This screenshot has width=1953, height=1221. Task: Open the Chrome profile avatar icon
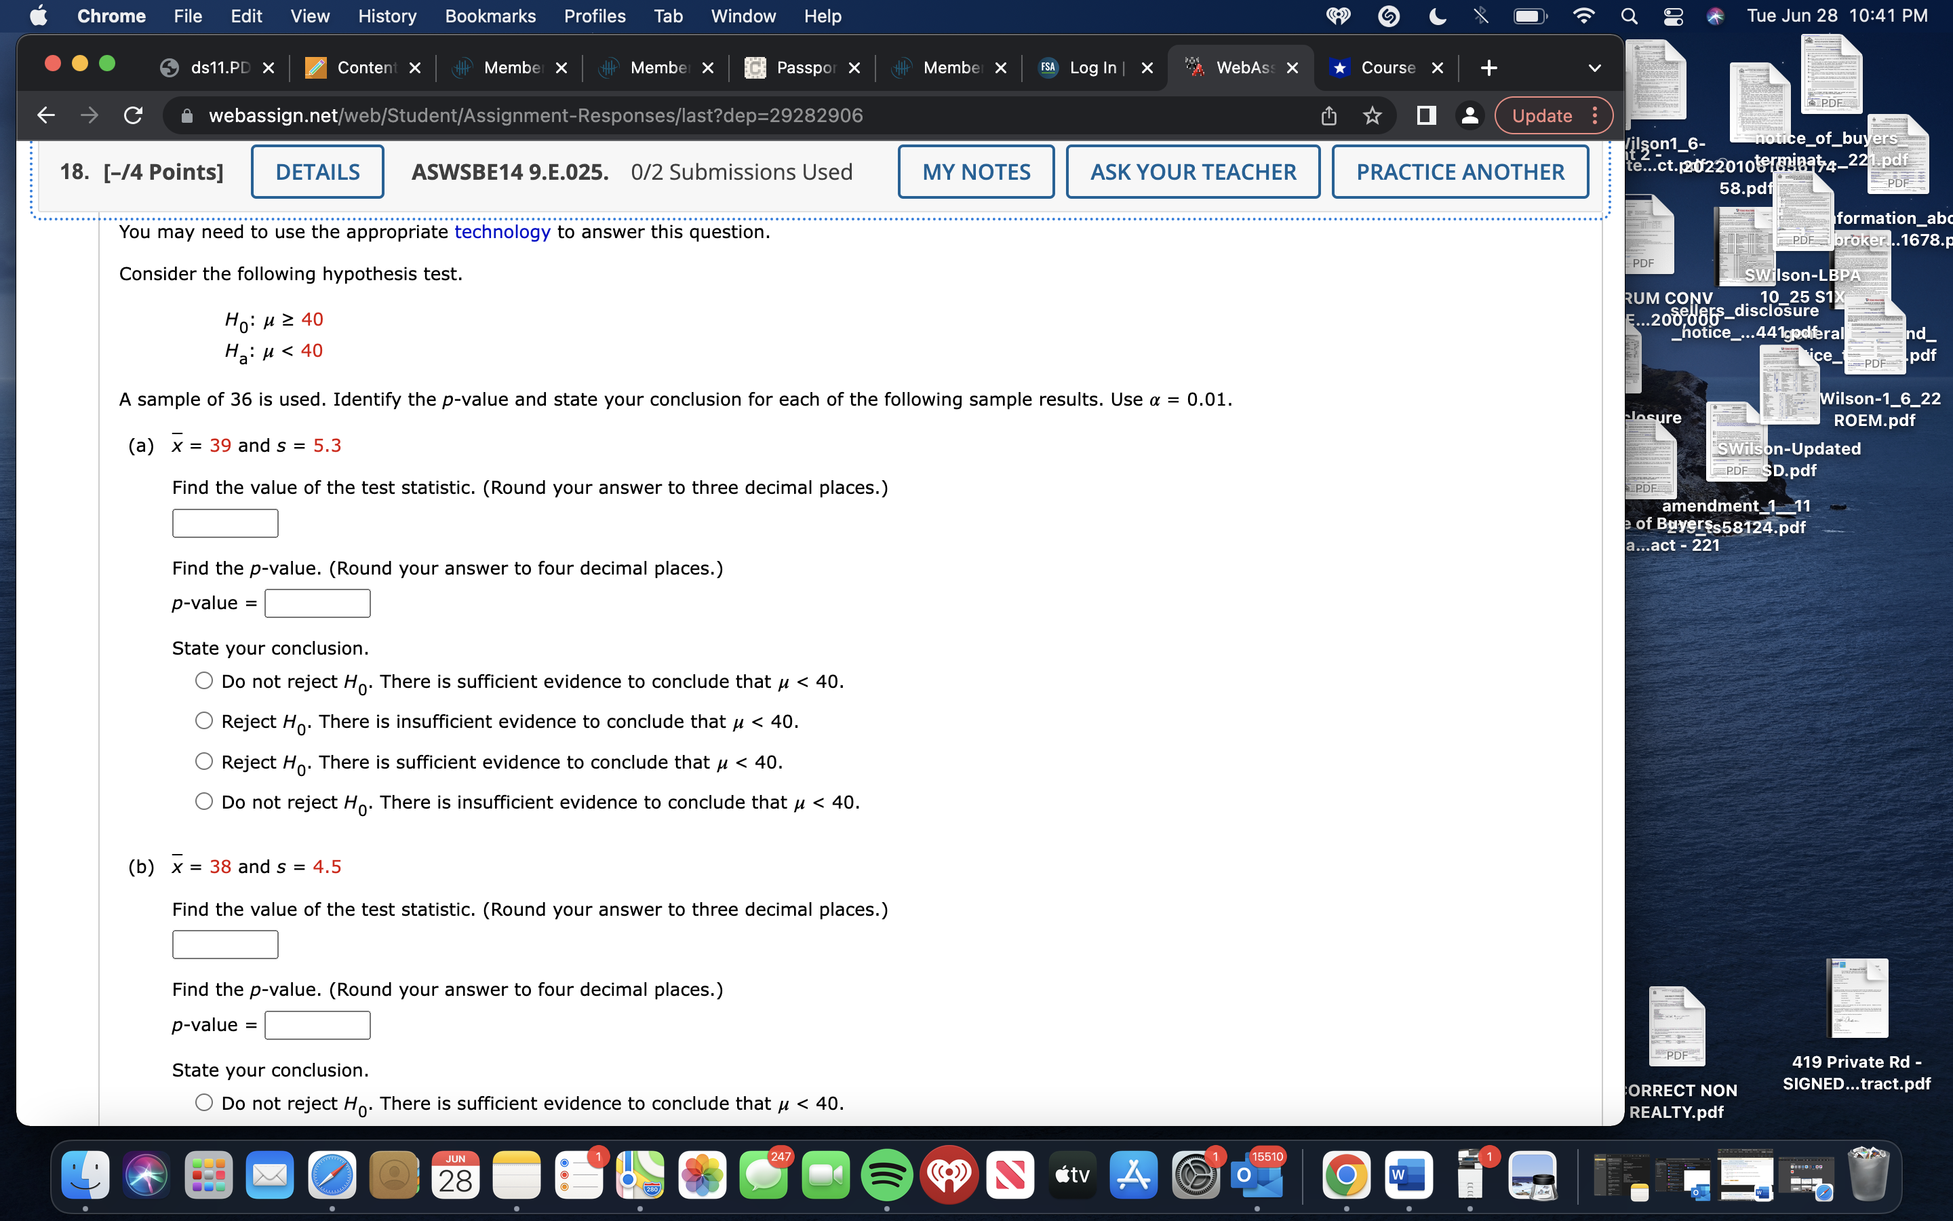click(1469, 115)
